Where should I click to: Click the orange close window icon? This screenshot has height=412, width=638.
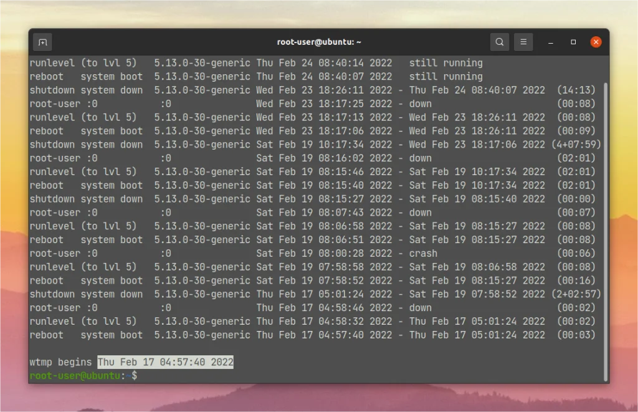596,42
